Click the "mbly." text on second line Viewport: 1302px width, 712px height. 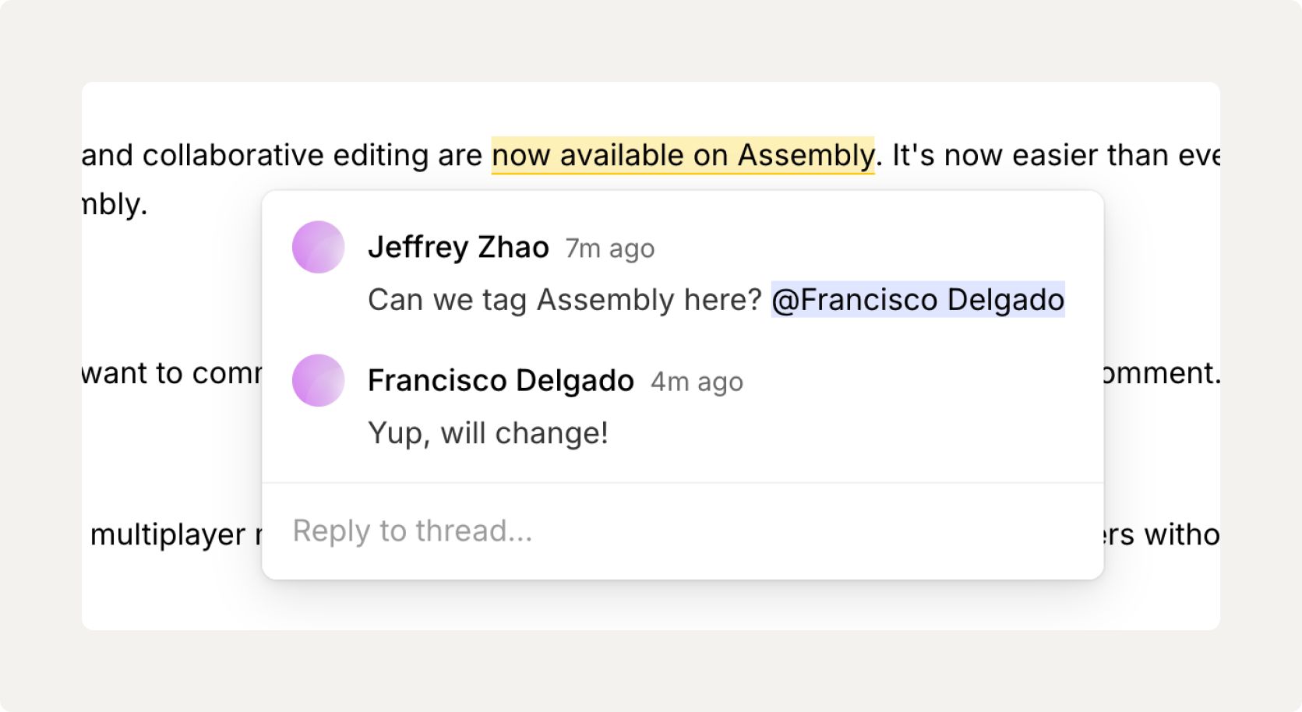point(115,204)
